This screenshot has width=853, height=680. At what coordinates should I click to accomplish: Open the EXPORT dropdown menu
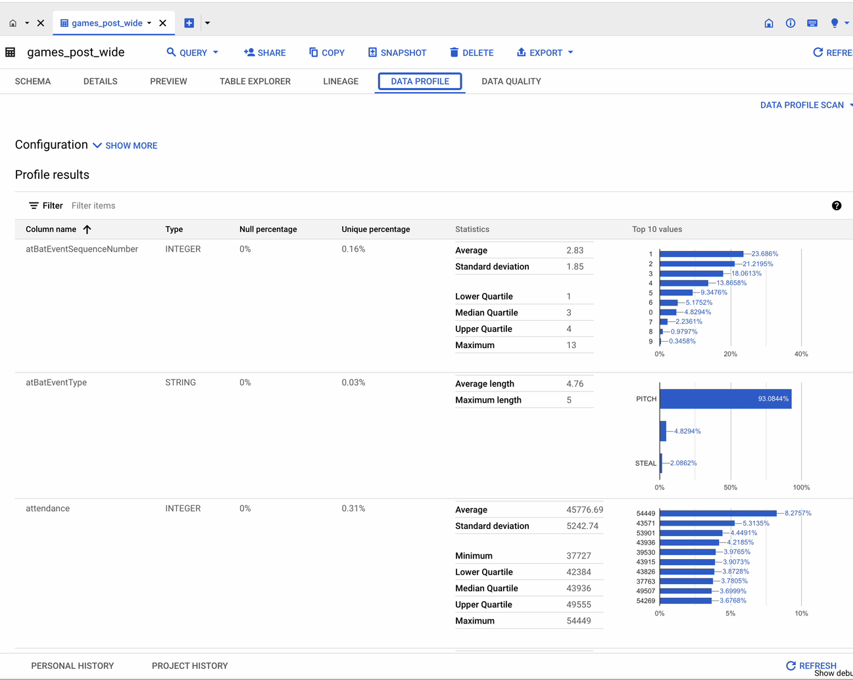coord(545,53)
